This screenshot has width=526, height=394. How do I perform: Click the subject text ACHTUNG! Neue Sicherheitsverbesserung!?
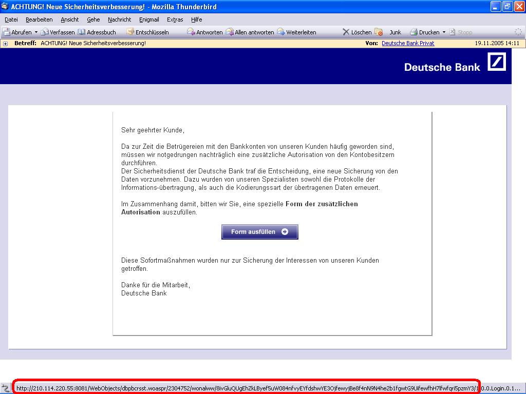click(x=93, y=43)
